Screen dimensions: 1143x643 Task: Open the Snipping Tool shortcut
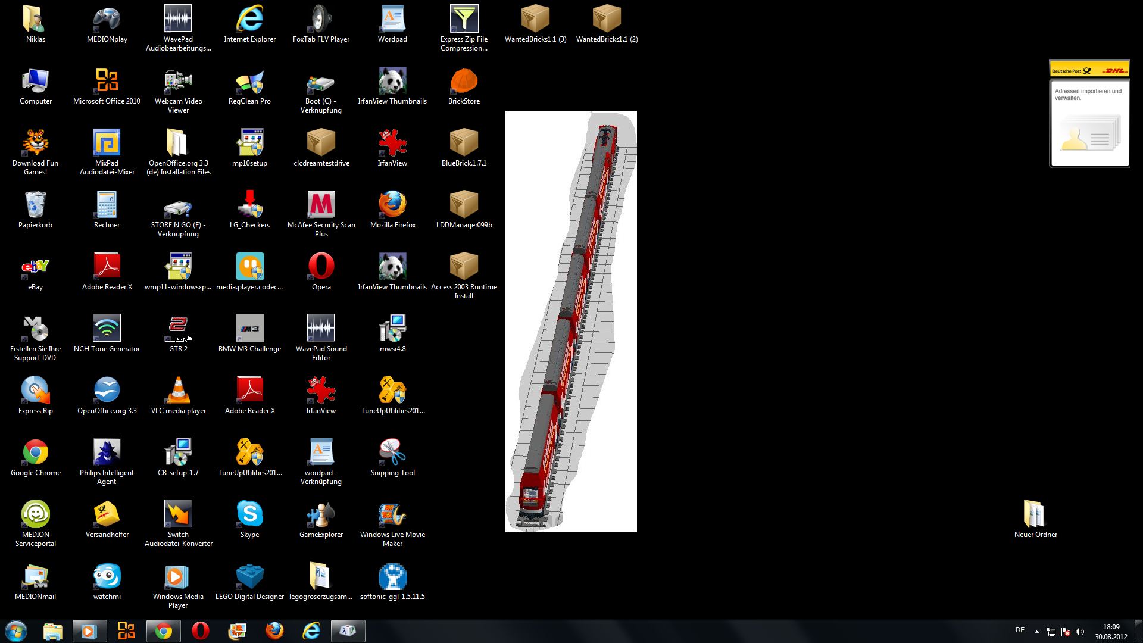click(x=392, y=458)
